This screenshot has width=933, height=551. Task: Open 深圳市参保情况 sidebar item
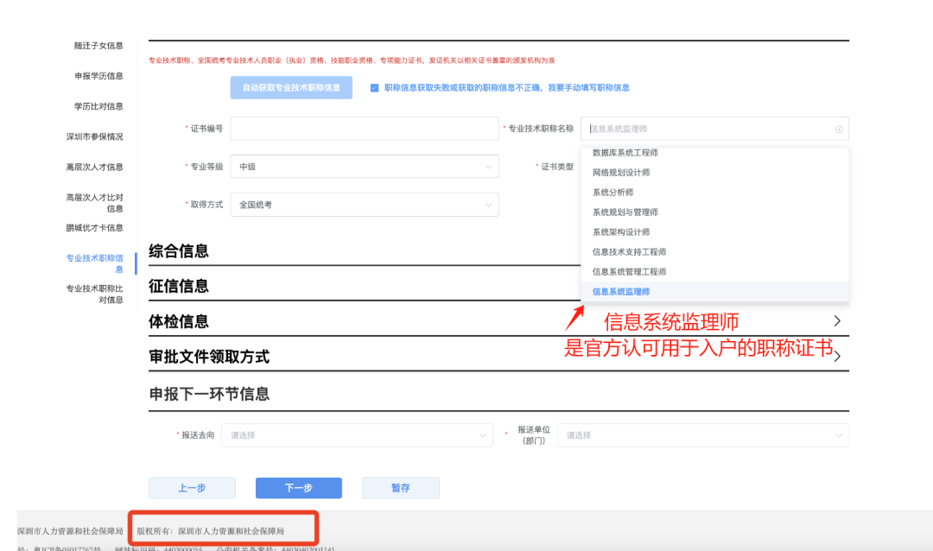pos(95,136)
